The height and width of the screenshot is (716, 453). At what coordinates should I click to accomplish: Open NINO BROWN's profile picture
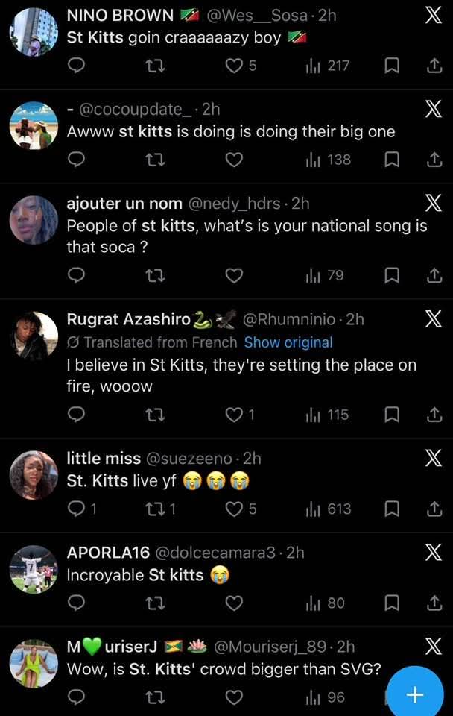coord(34,32)
